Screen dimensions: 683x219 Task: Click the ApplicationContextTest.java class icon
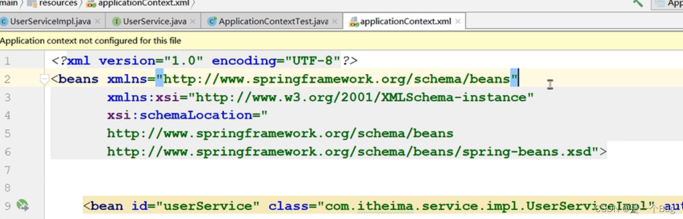pyautogui.click(x=212, y=22)
